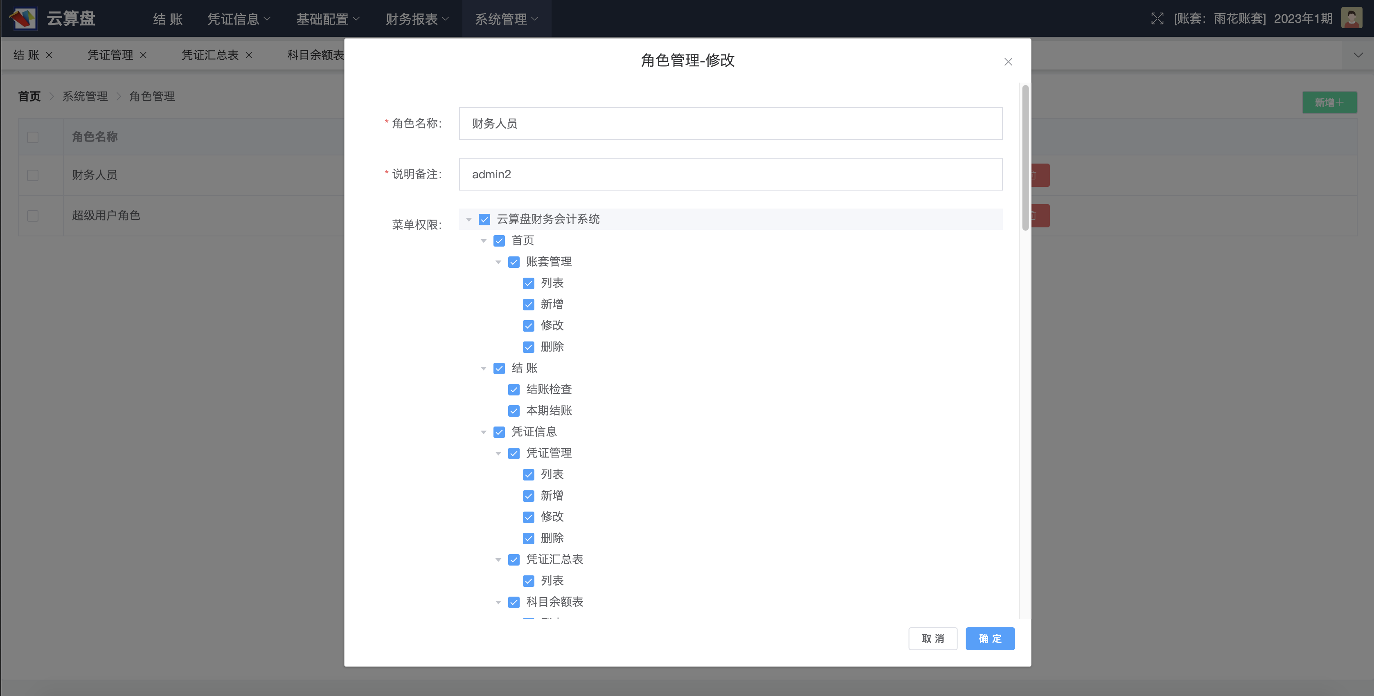Click the 结 账 top menu item

[168, 19]
